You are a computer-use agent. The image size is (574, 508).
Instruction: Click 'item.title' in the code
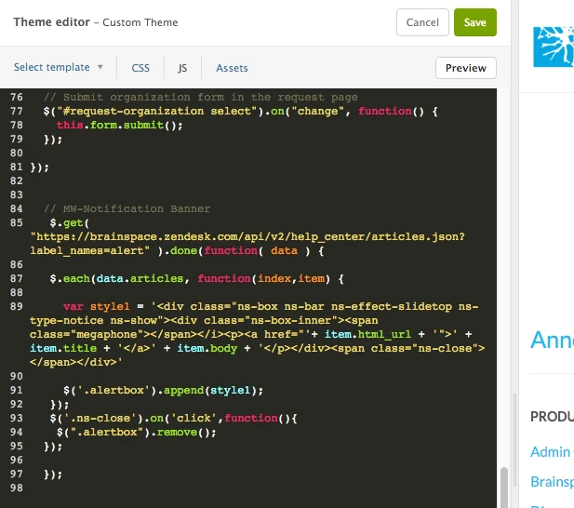click(63, 348)
